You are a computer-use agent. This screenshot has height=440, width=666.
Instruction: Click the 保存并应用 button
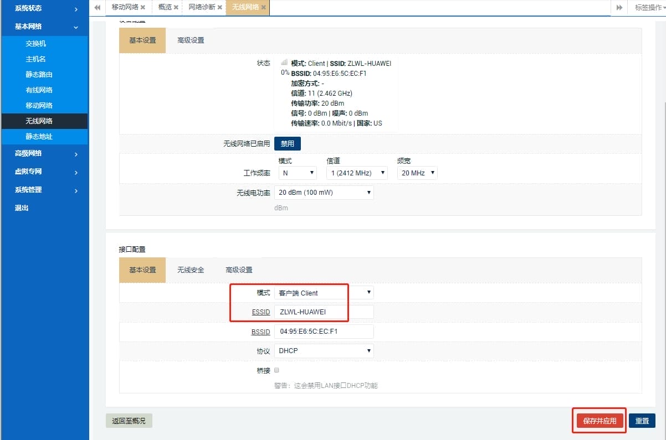pos(598,421)
